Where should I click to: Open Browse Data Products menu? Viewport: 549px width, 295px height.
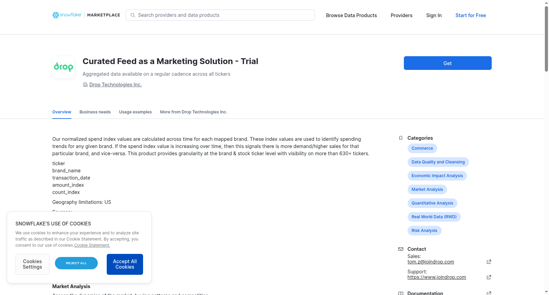pyautogui.click(x=351, y=15)
